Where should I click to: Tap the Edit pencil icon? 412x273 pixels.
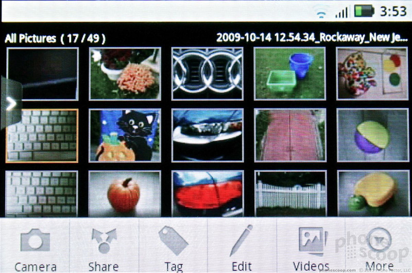tap(241, 241)
